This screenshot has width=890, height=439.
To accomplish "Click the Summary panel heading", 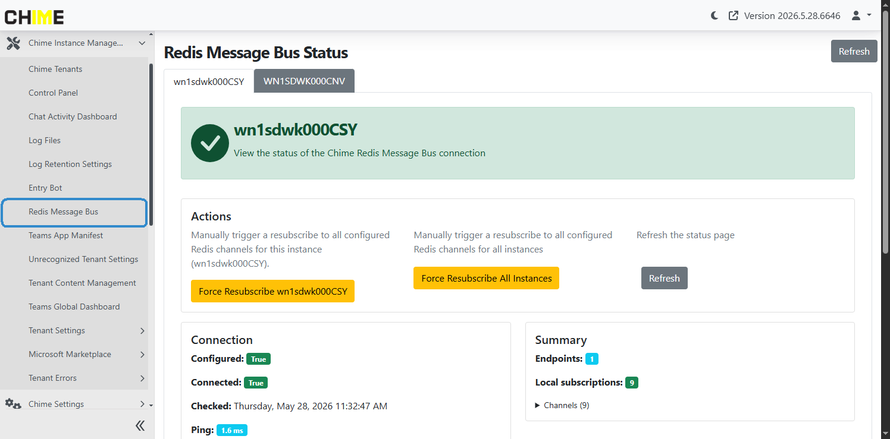I will coord(560,340).
